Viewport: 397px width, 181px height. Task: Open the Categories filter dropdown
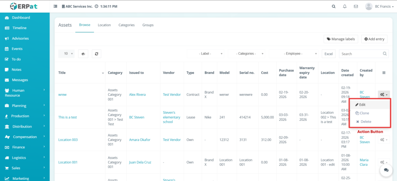point(247,54)
